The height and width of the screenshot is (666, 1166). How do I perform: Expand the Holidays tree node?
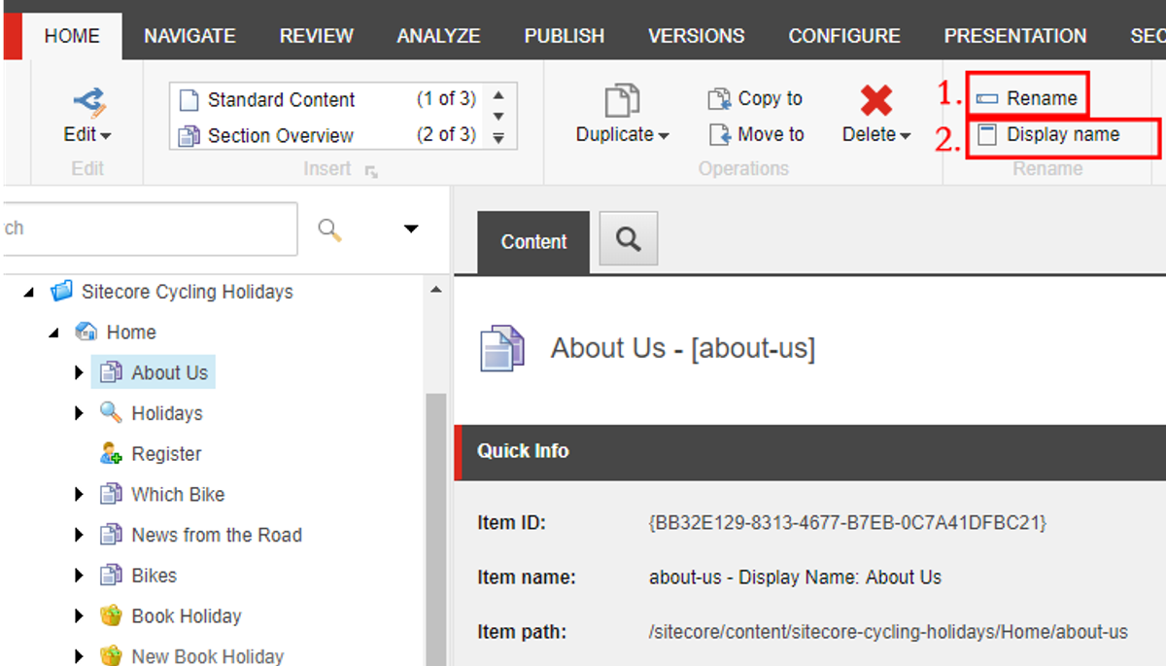[x=79, y=413]
